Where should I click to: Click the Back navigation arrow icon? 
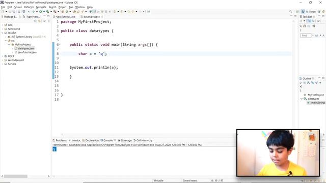132,12
